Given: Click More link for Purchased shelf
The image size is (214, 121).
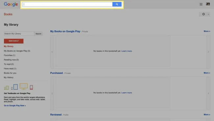Looking at the screenshot, I should pos(207,73).
